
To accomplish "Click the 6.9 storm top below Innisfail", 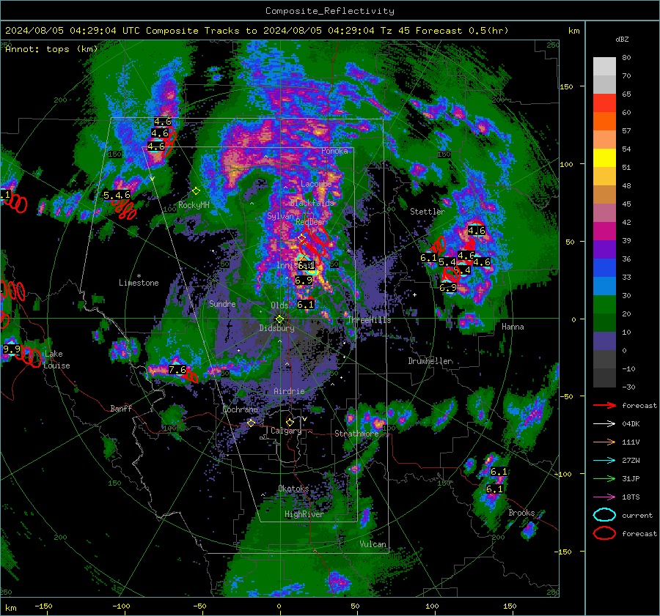I will point(304,280).
